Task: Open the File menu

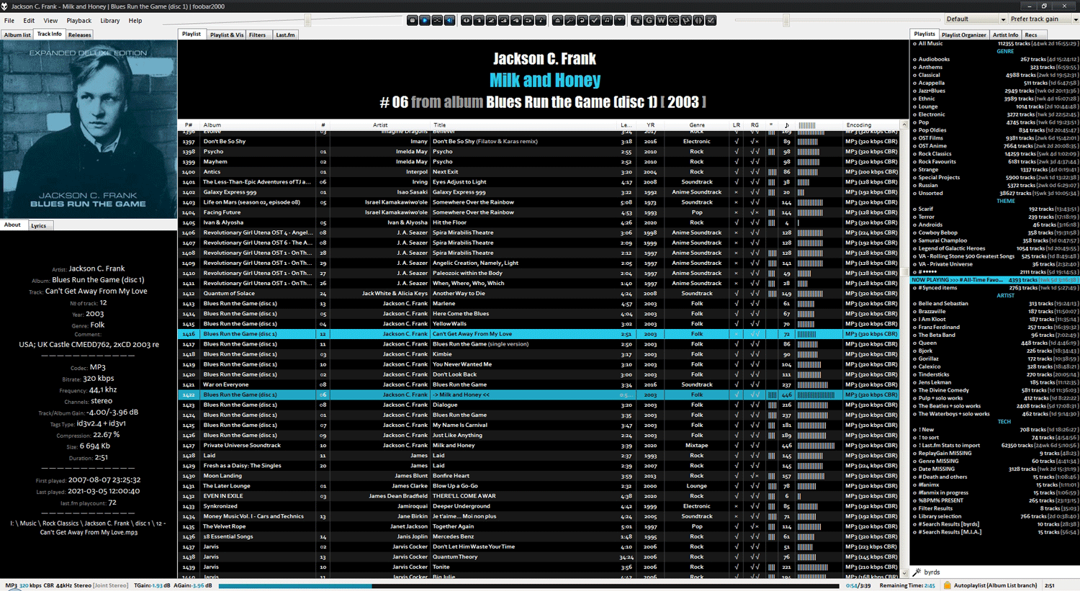Action: point(9,21)
